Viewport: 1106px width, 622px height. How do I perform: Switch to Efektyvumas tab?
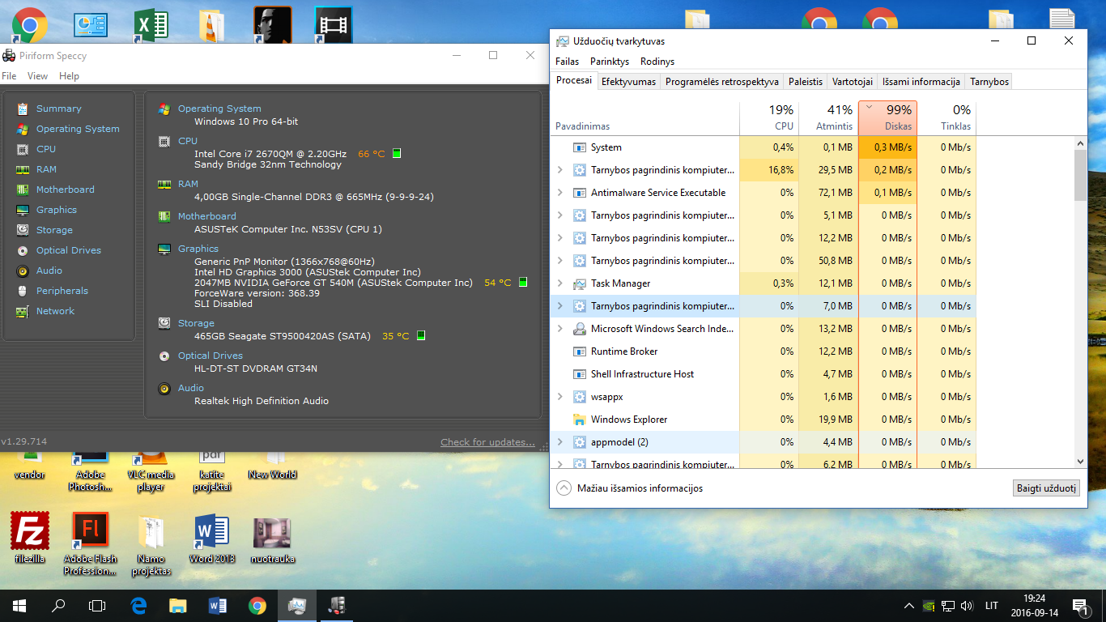pos(628,82)
